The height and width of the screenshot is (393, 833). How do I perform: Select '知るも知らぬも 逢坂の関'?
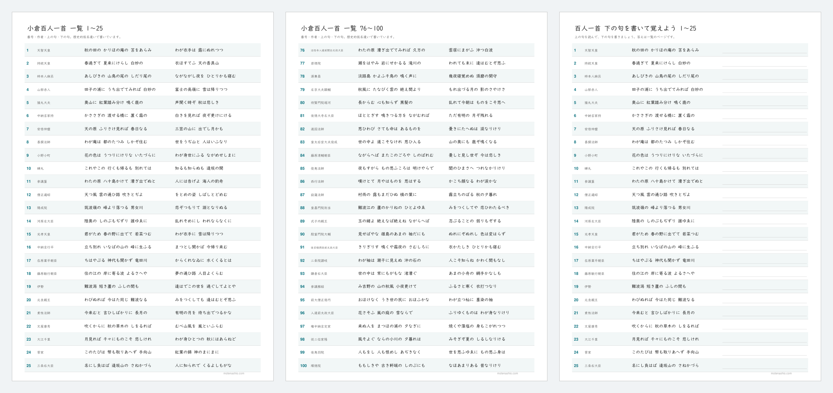(x=199, y=168)
